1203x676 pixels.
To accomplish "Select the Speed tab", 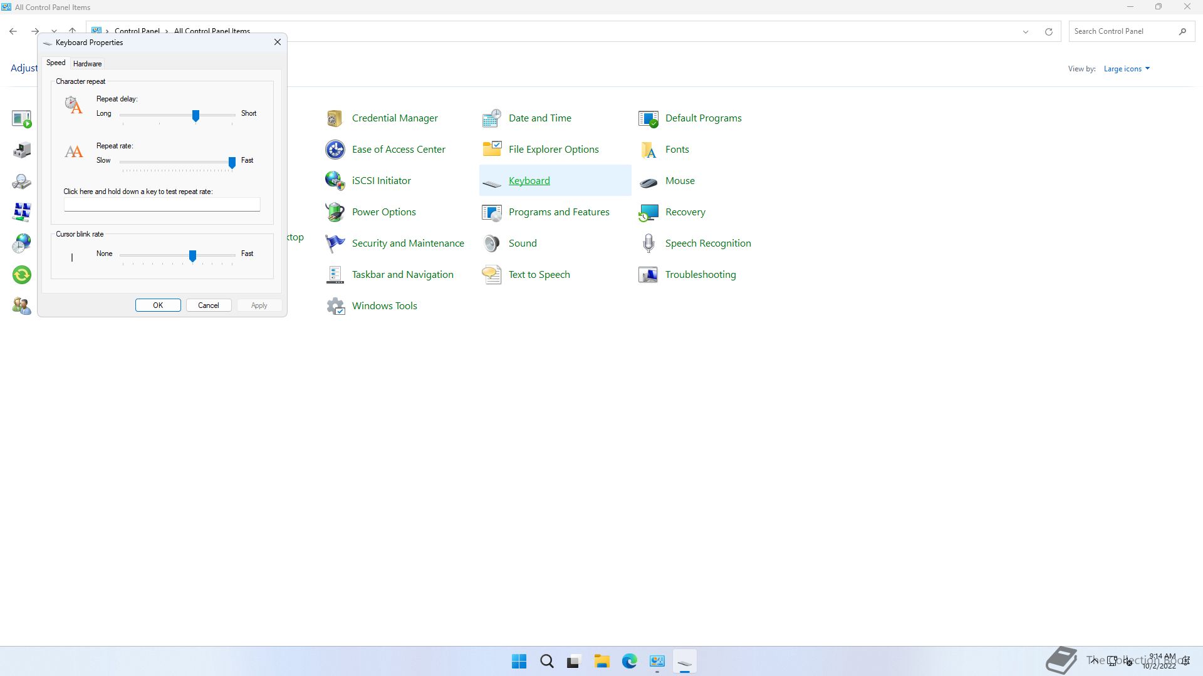I will click(56, 63).
